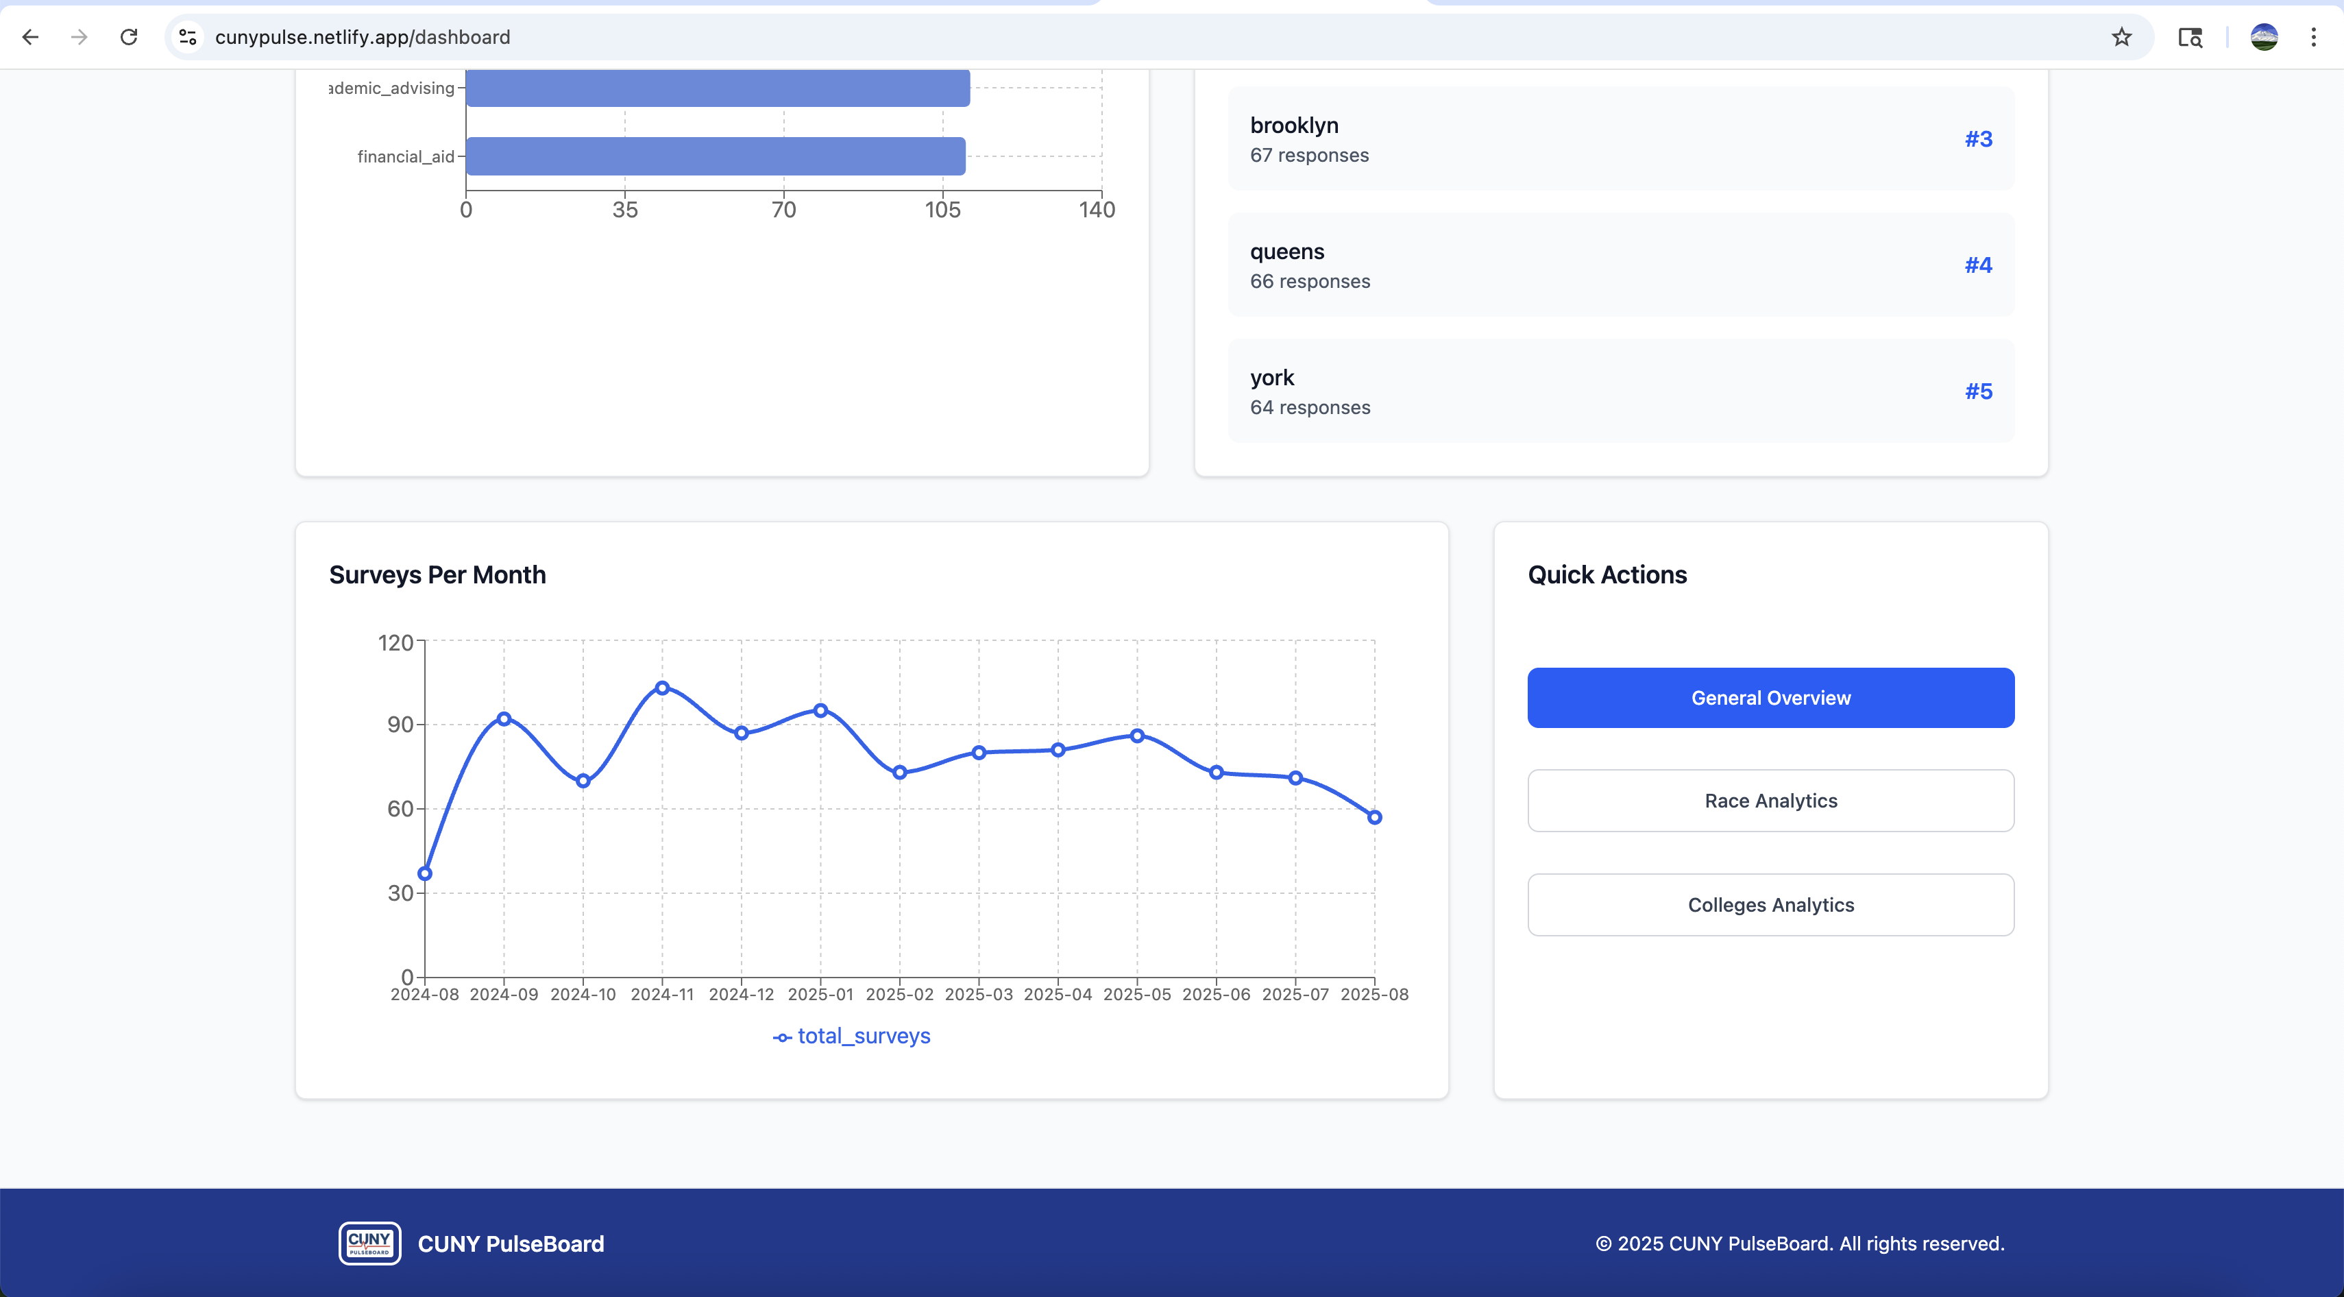
Task: Click the 2024-11 peak data point
Action: (663, 688)
